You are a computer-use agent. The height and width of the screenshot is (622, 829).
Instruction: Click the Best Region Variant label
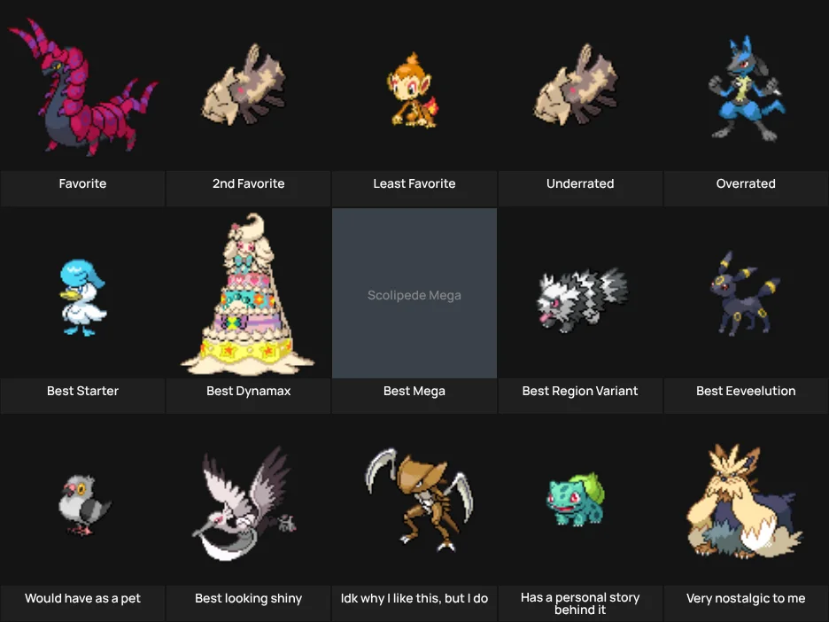(580, 391)
